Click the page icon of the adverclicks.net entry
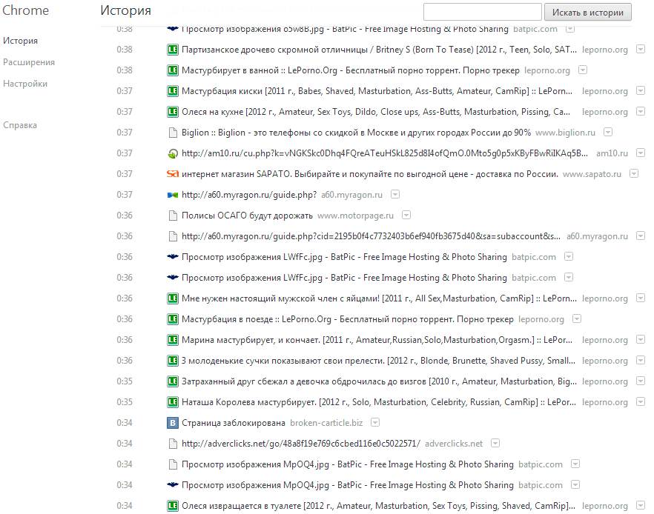 click(172, 444)
